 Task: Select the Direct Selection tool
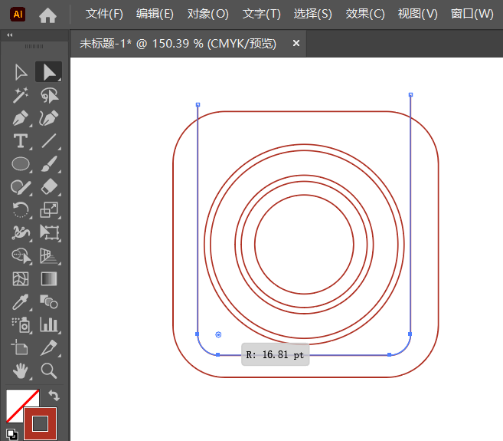[x=49, y=72]
